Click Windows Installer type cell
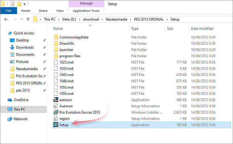 click(147, 112)
